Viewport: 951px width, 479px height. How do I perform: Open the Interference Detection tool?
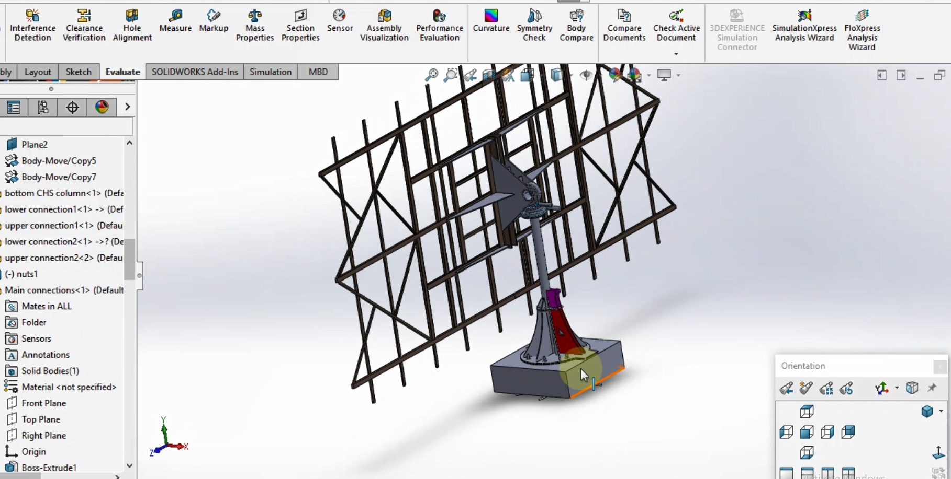click(x=32, y=25)
